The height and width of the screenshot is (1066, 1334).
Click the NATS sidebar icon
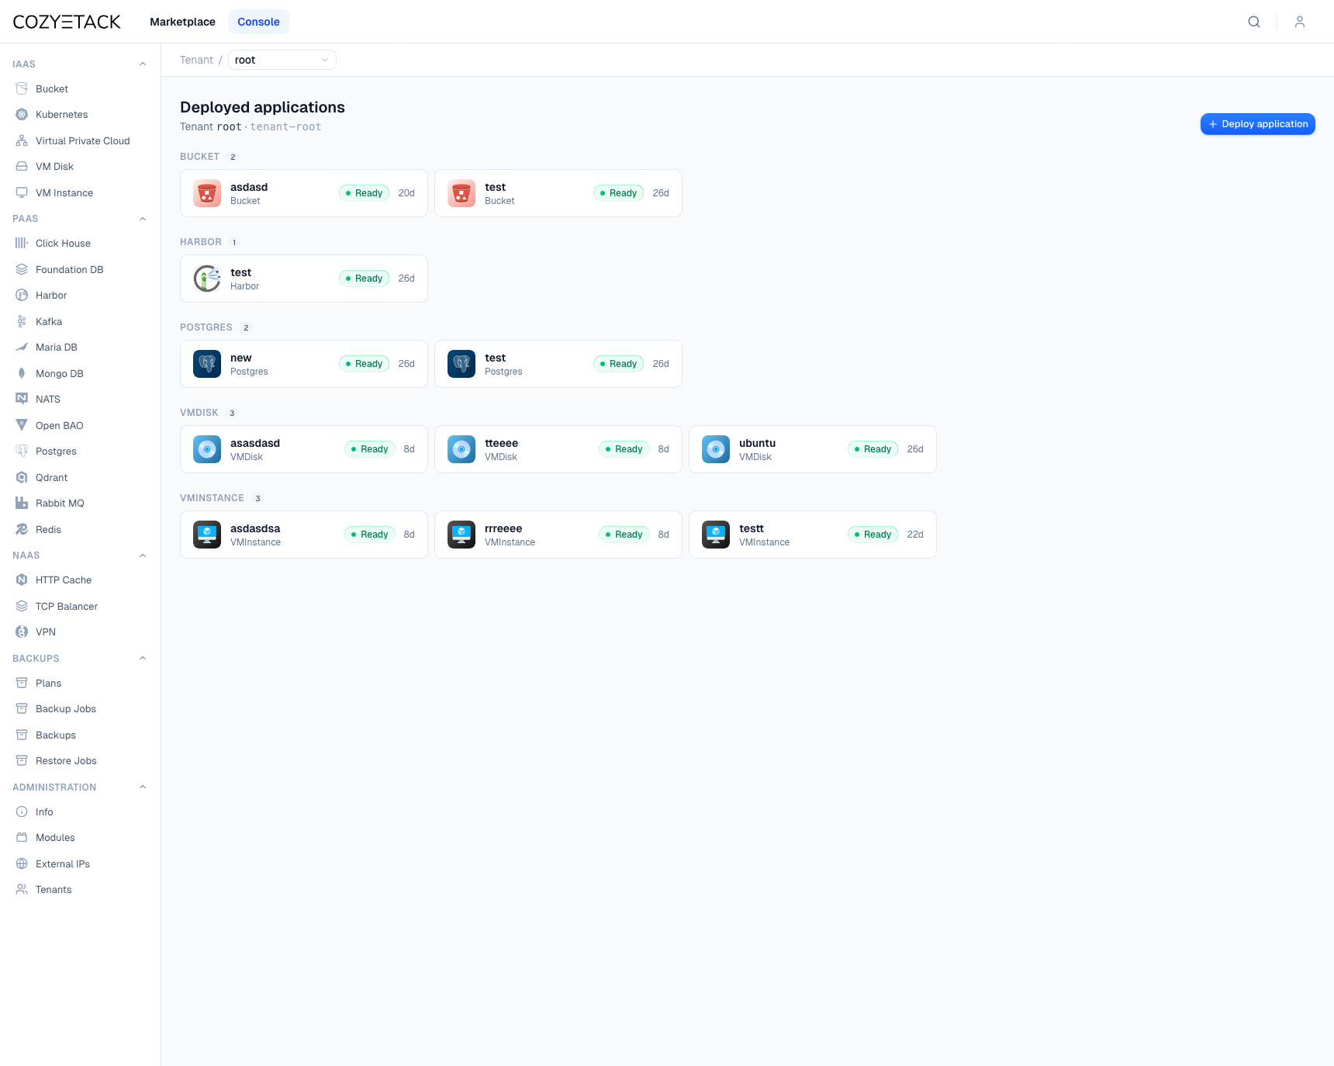pos(22,400)
